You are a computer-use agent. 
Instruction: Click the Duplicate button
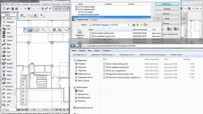(167, 9)
